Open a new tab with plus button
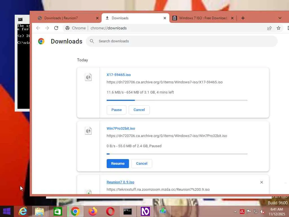The width and height of the screenshot is (289, 217). pyautogui.click(x=243, y=18)
